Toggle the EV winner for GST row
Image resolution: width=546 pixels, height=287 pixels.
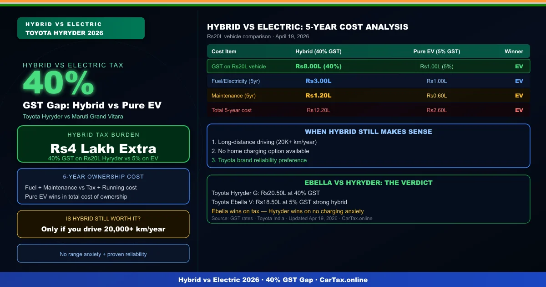click(x=519, y=66)
